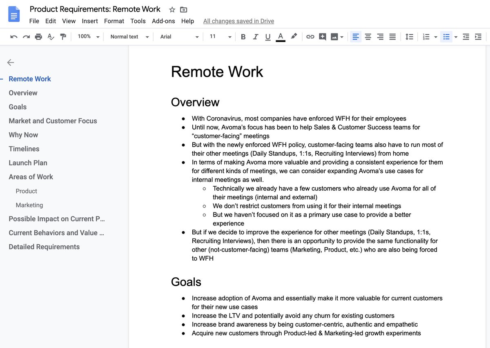Collapse the document outline panel

(x=10, y=62)
